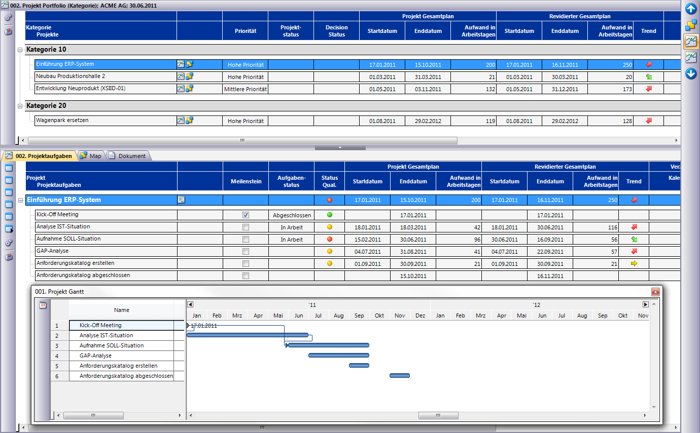Screen dimensions: 700x433
Task: Click the GAP-Analyse bar in Gantt chart
Action: (x=339, y=355)
